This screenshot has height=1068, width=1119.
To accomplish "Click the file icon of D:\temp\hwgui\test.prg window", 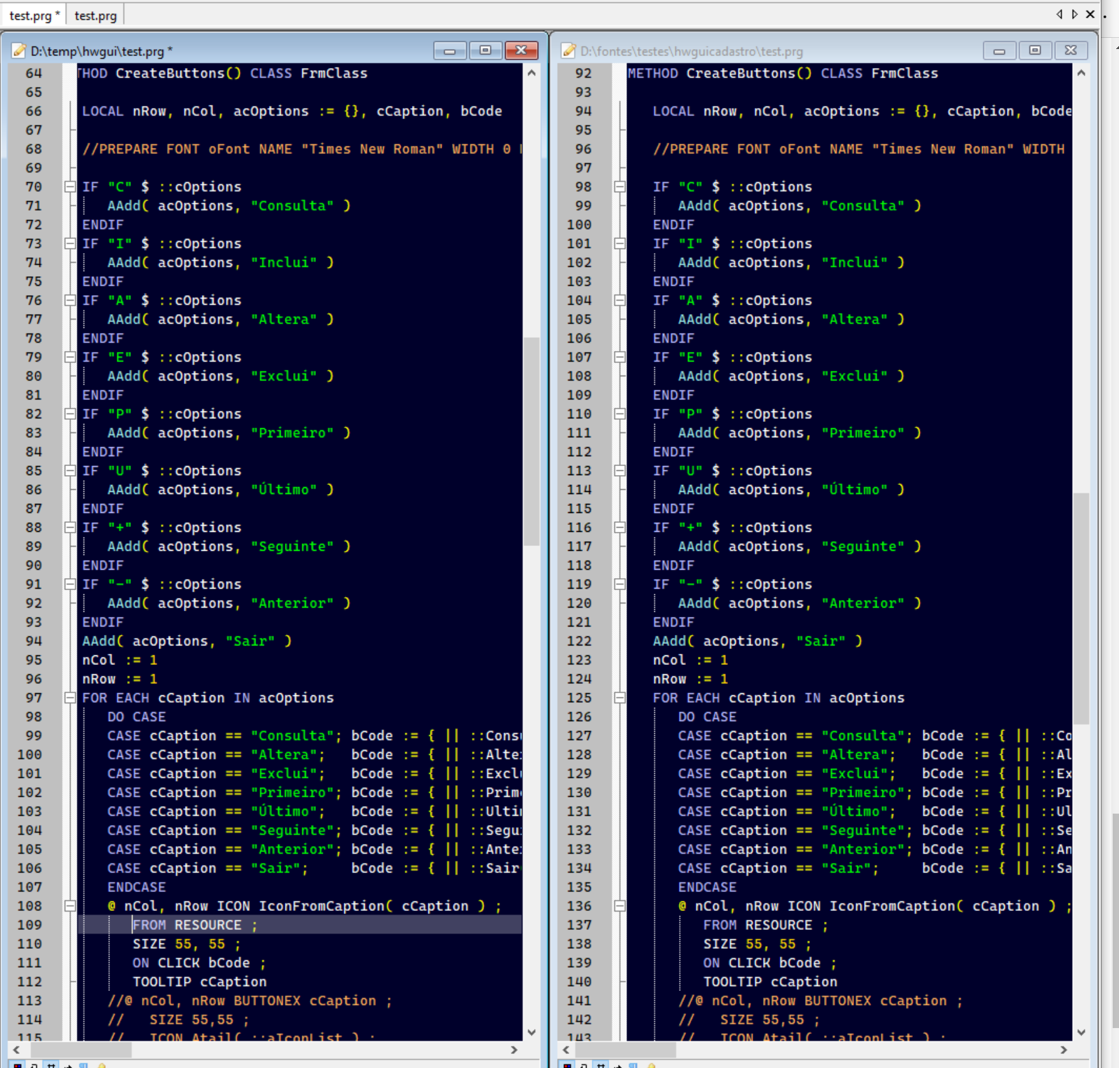I will pos(19,51).
